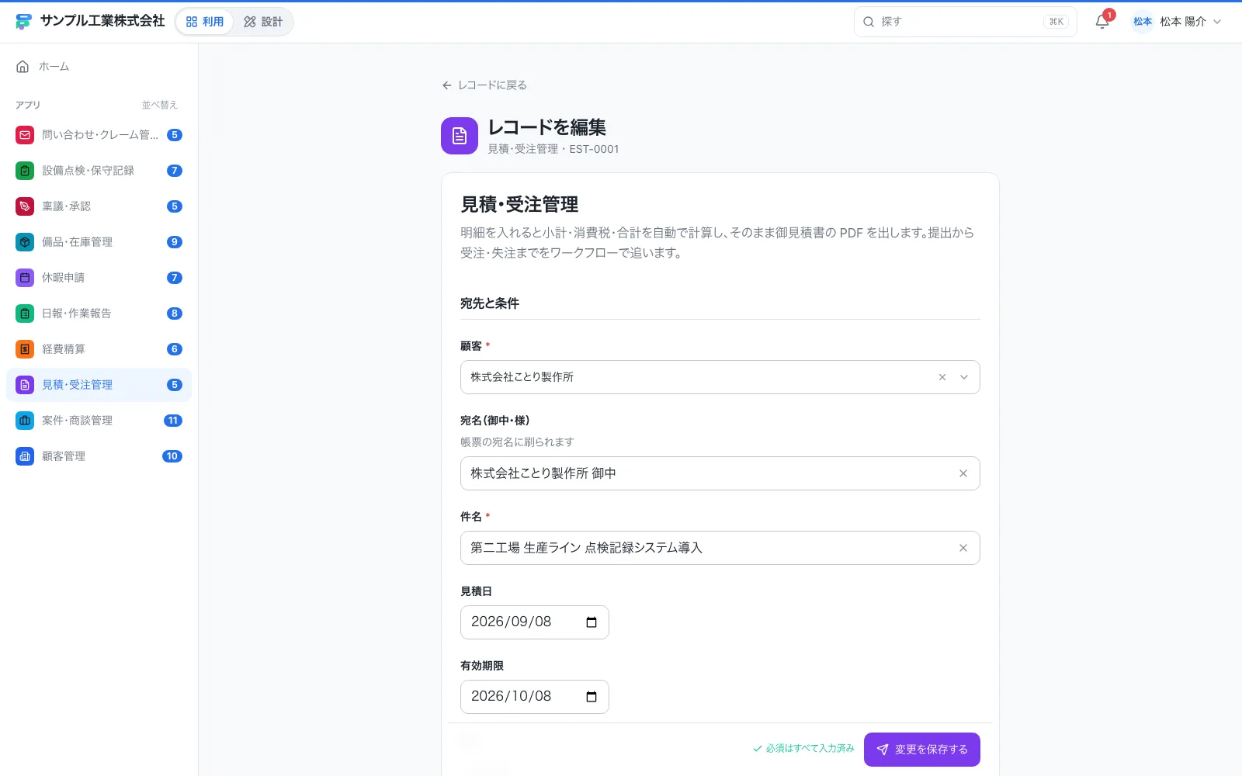Click the 有効期限 date field

pos(535,697)
